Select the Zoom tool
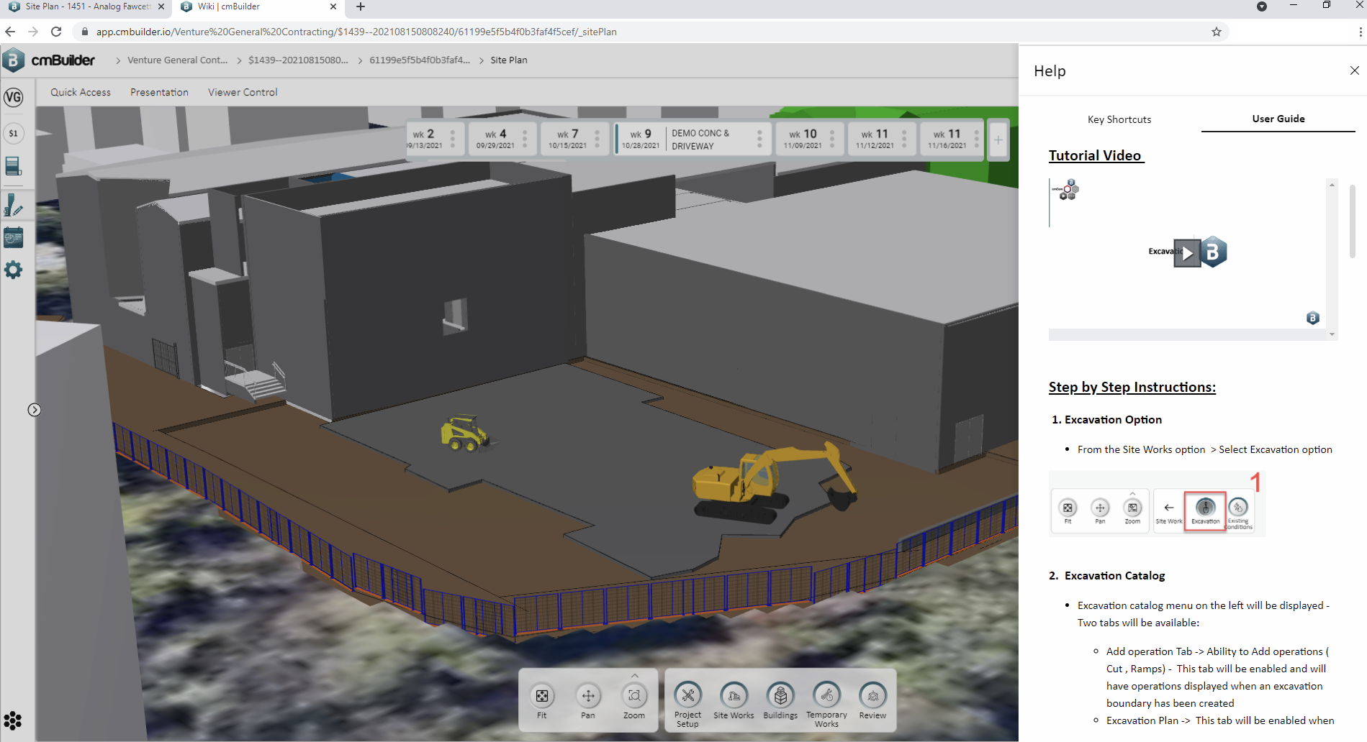The image size is (1367, 742). (x=634, y=700)
